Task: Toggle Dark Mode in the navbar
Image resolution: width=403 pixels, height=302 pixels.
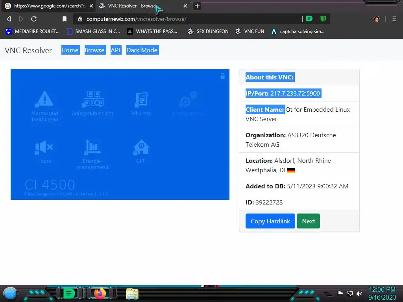Action: pos(142,50)
